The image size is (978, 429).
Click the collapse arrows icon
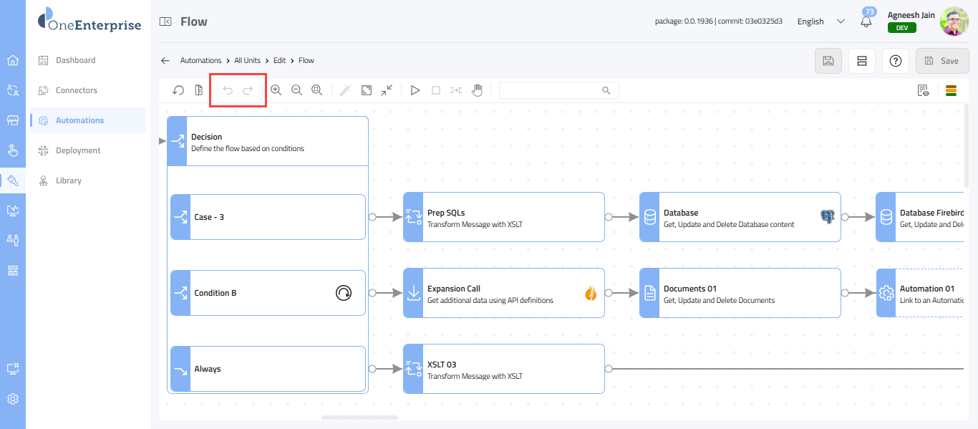coord(387,90)
